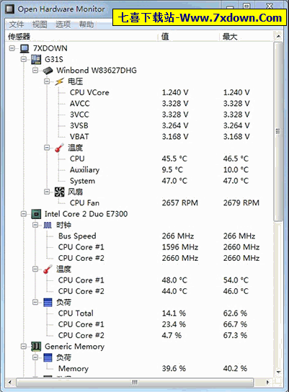
Task: Select the Intel Core 2 Duo CPU icon
Action: (36, 214)
